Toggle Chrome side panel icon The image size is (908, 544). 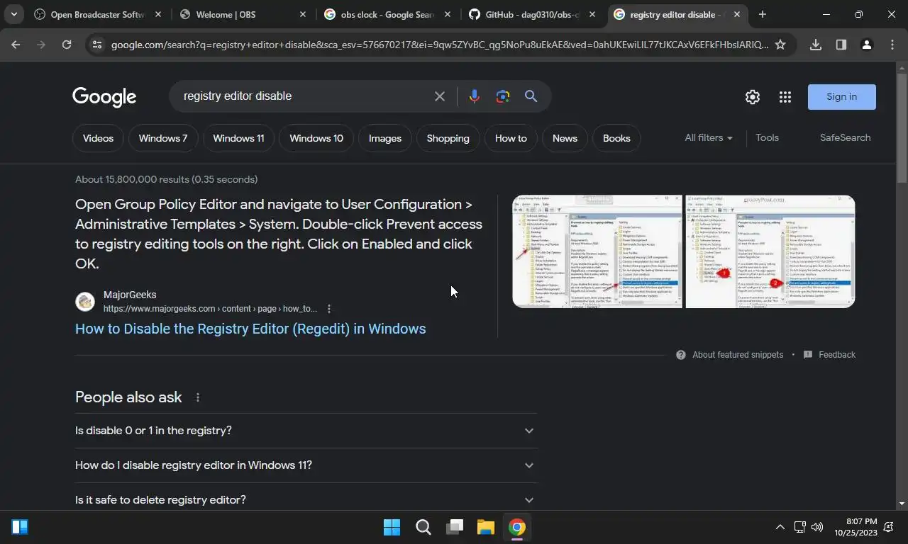(841, 45)
